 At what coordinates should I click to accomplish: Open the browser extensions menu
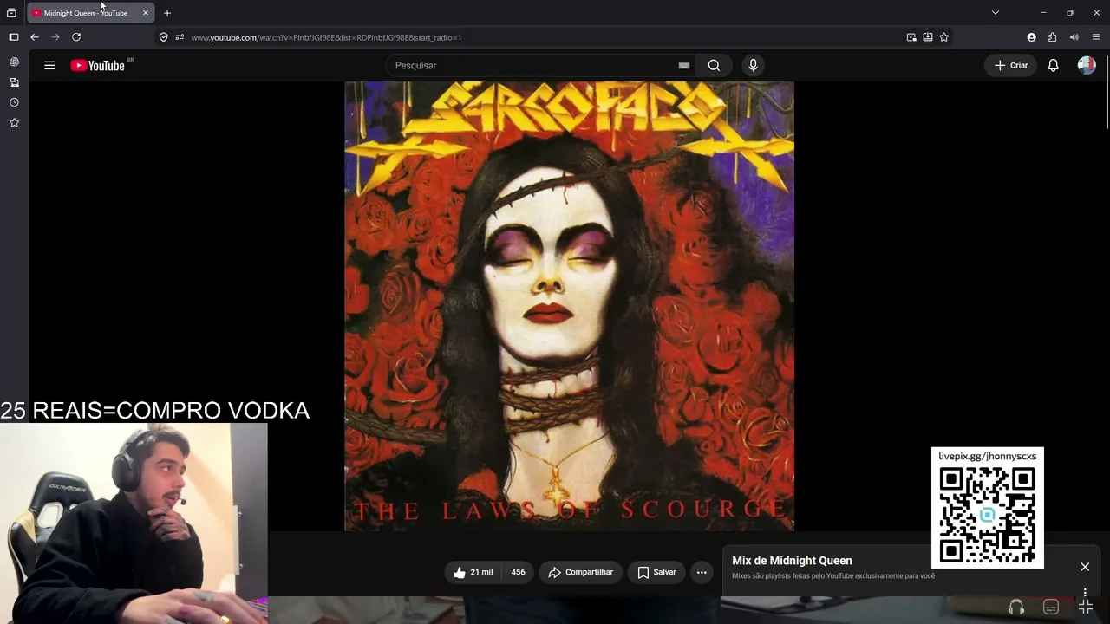click(x=1053, y=37)
